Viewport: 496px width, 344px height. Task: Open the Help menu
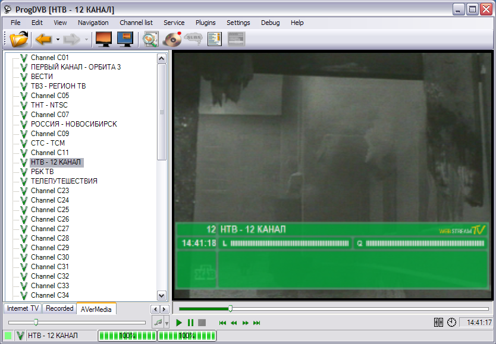pyautogui.click(x=297, y=23)
